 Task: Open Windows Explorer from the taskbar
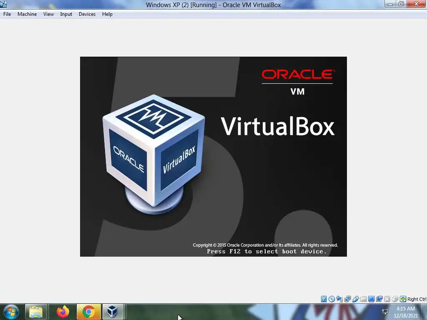36,312
